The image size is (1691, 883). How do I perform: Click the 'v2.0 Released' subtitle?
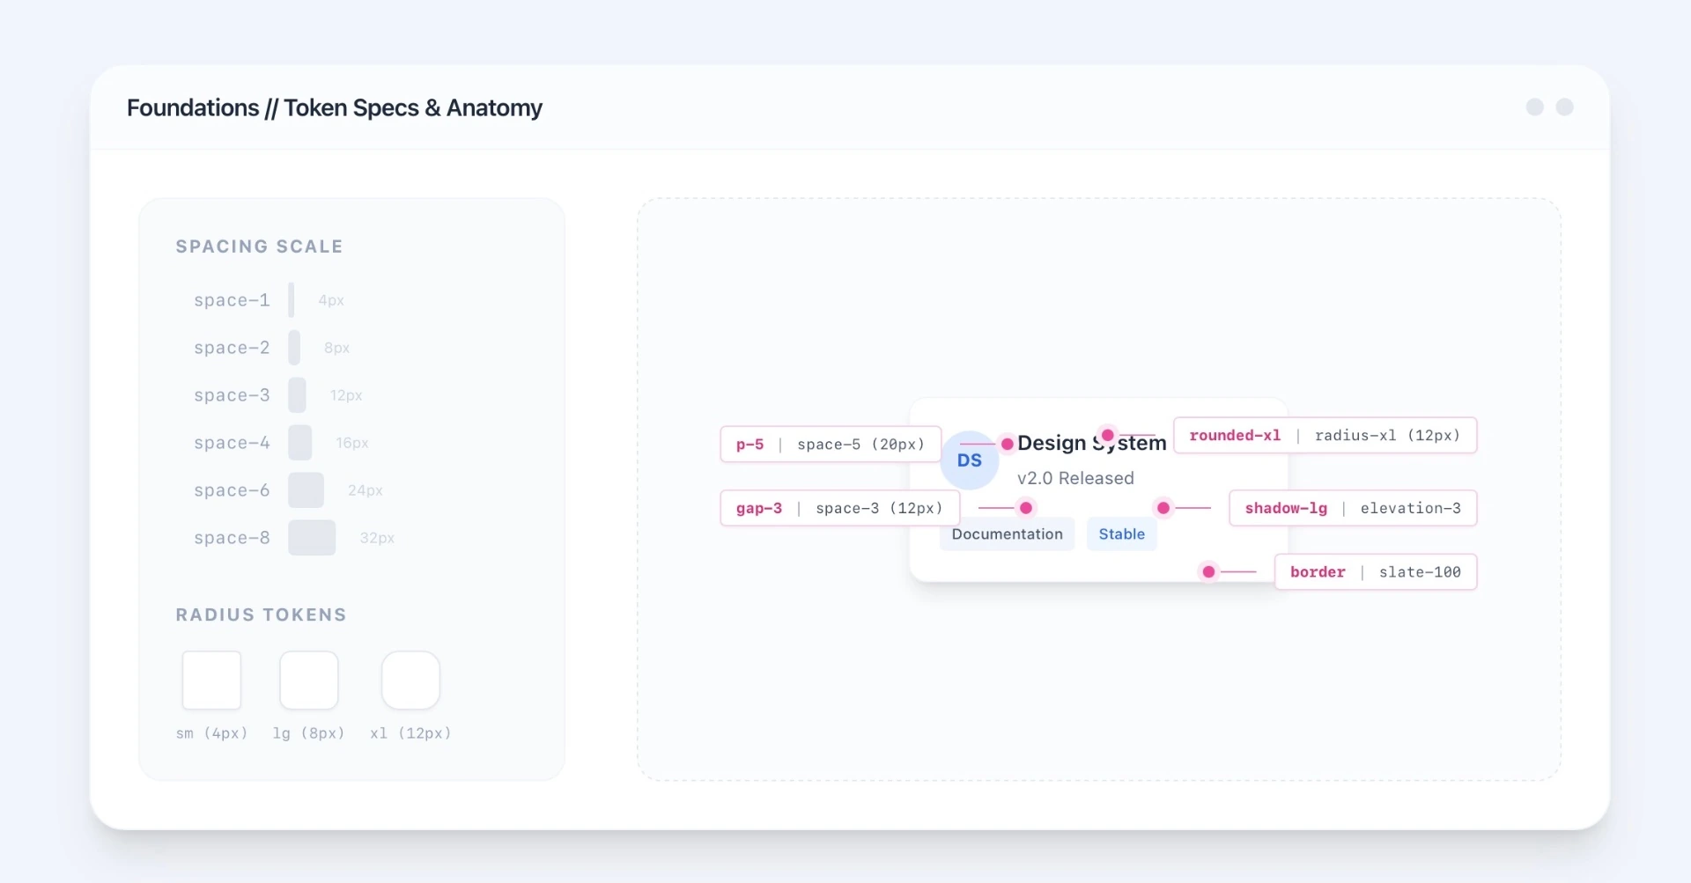[1075, 478]
